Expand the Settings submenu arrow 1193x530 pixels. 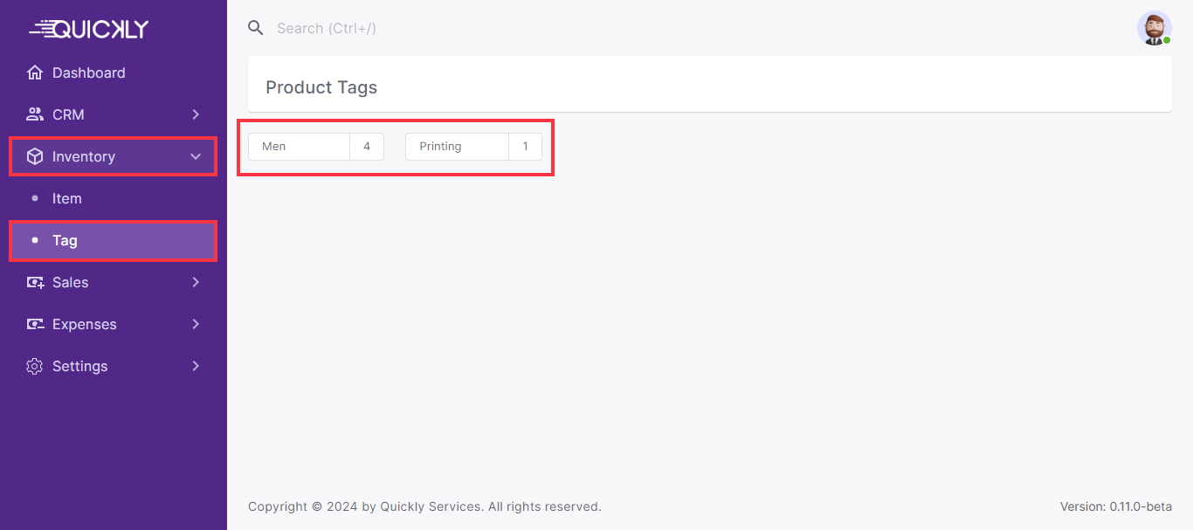[x=196, y=366]
